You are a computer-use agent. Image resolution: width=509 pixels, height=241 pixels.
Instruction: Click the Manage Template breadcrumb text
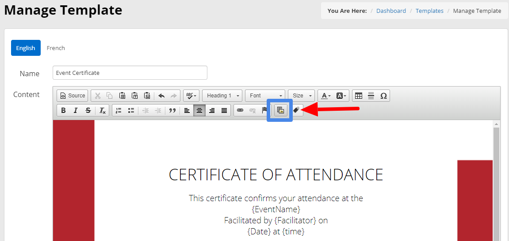pos(477,11)
